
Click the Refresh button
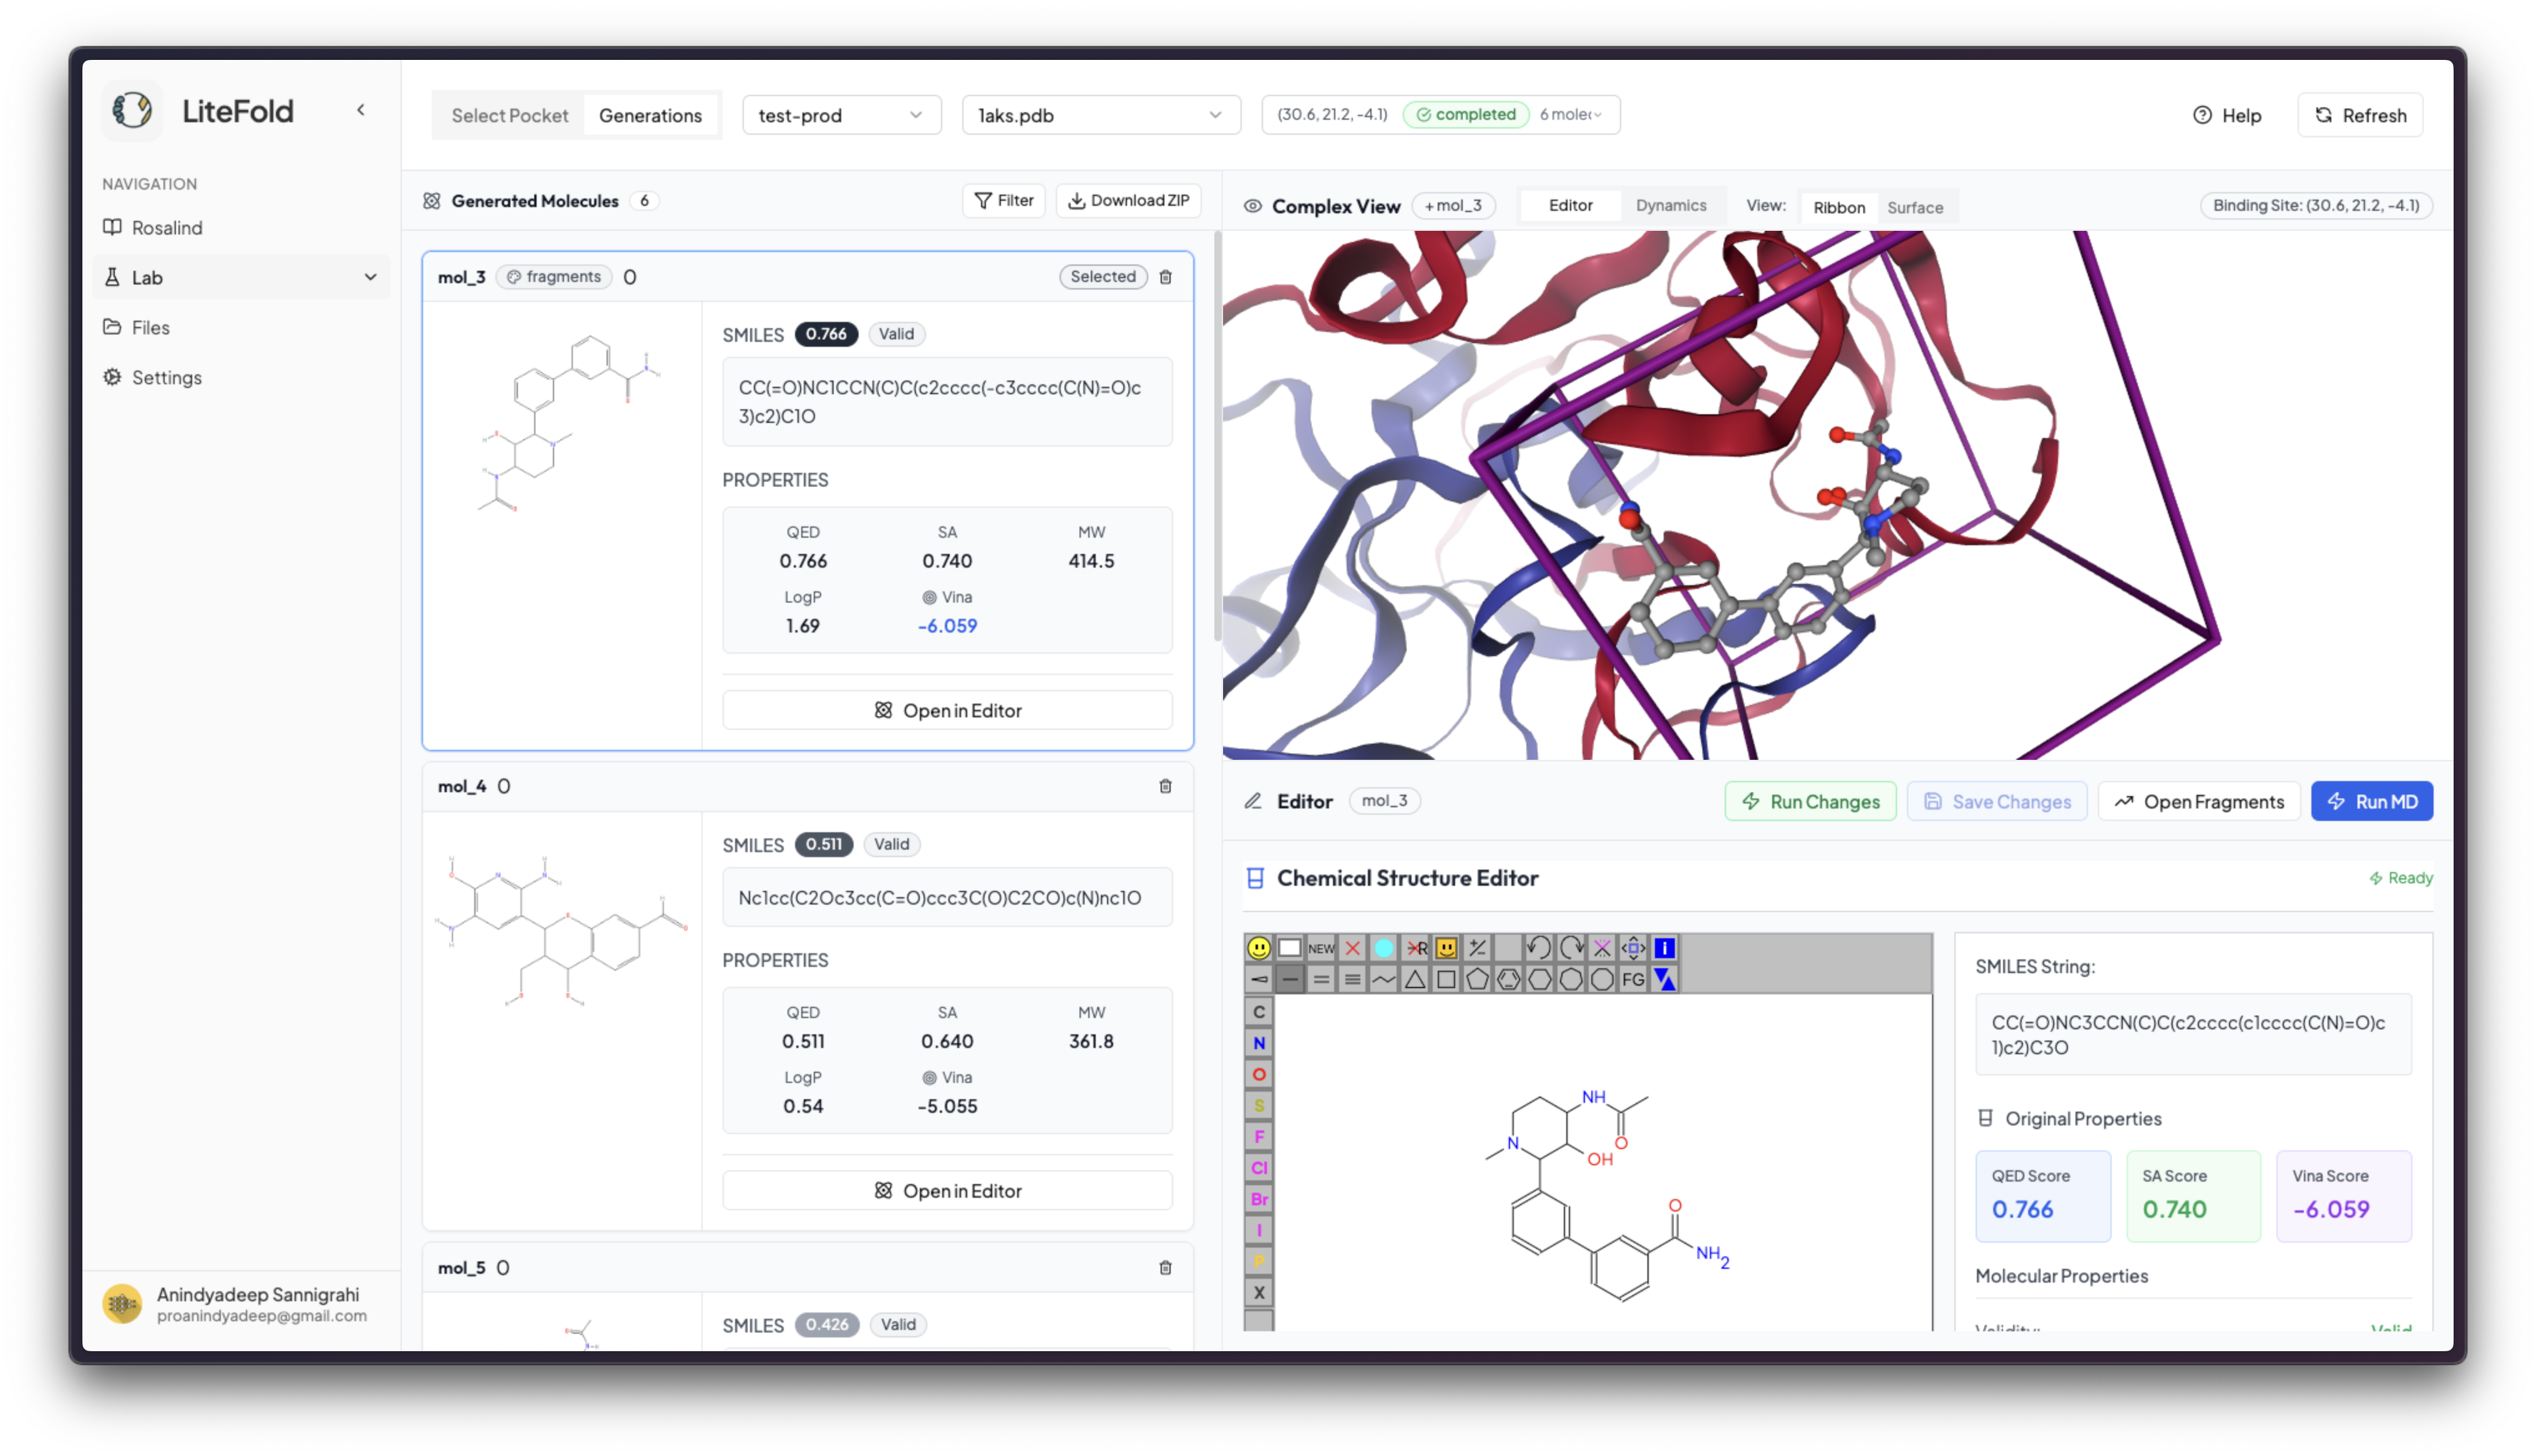pos(2360,115)
